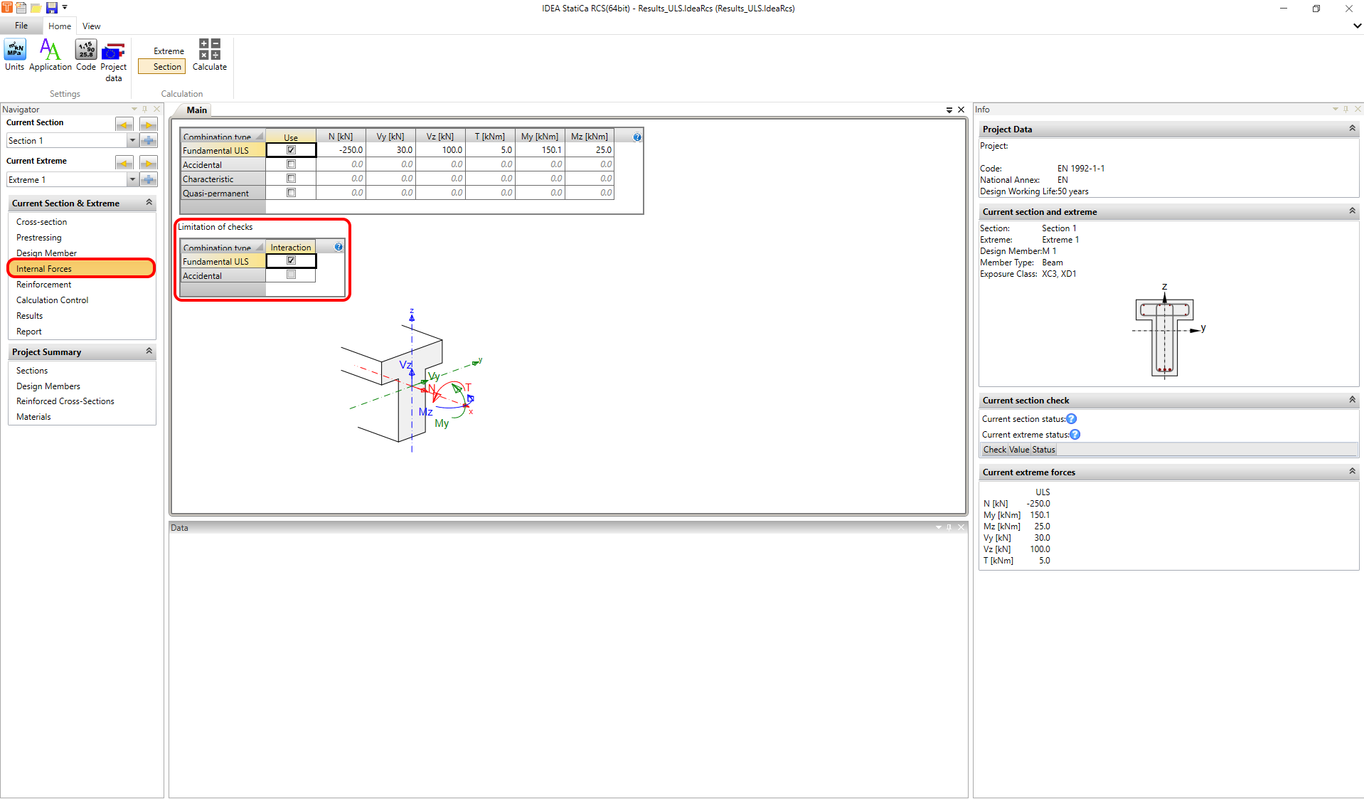Click the Save icon in quick access toolbar
The width and height of the screenshot is (1364, 799).
tap(50, 8)
